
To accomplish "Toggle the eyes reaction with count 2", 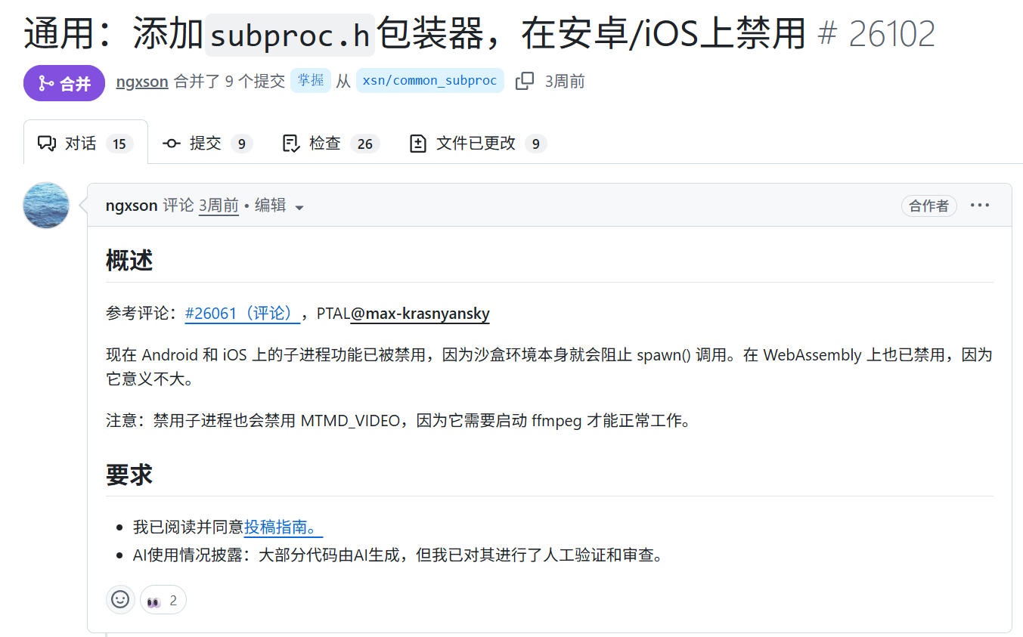I will 163,600.
